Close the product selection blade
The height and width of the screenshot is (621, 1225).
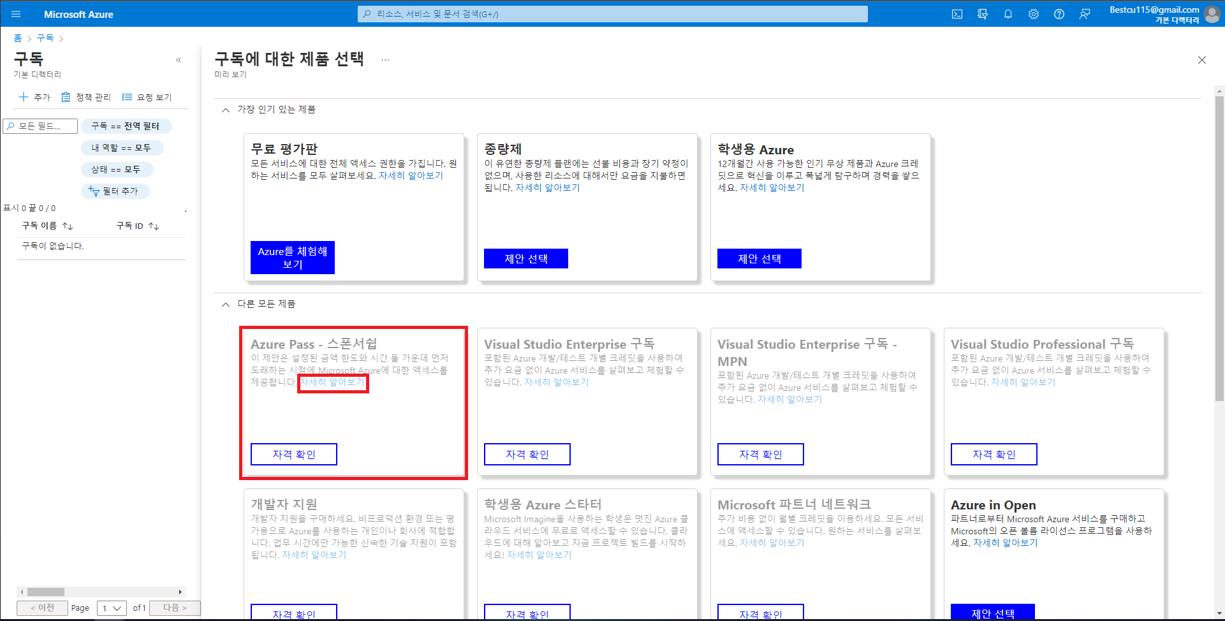pos(1202,60)
